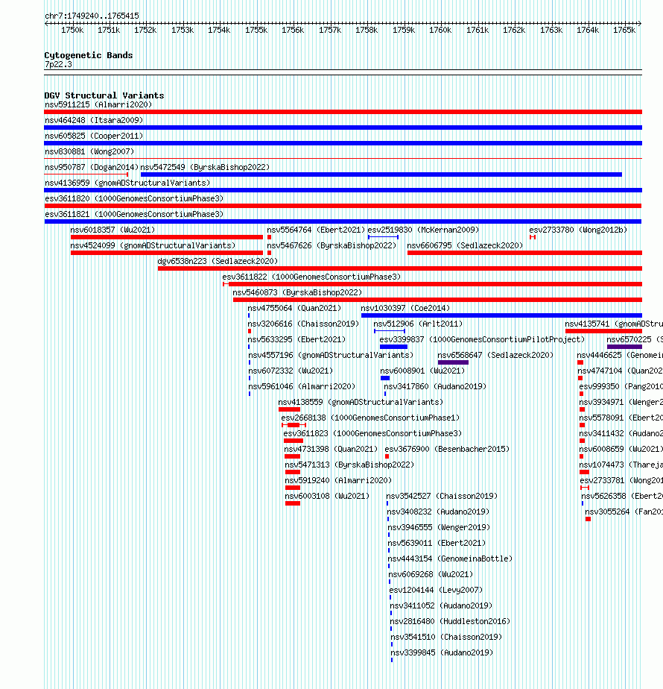Image resolution: width=663 pixels, height=689 pixels.
Task: Click nsv3399845 (Audano2019) label
Action: pos(442,653)
